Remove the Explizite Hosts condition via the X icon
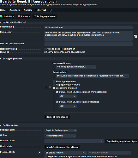The width and height of the screenshot is (138, 158). [39, 153]
